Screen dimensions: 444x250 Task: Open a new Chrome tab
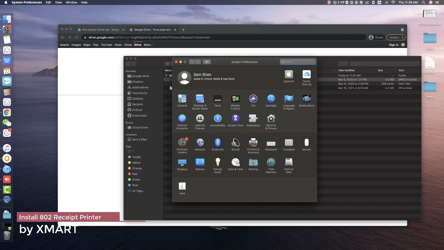(x=183, y=30)
